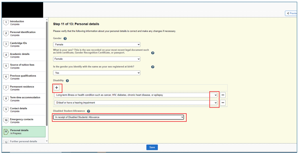The image size is (299, 154).
Task: Open the dropdown showing Yes
Action: pyautogui.click(x=97, y=73)
